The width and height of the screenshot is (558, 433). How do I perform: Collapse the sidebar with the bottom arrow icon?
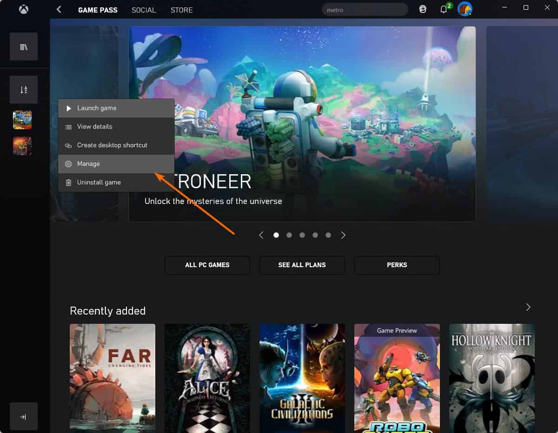tap(23, 416)
